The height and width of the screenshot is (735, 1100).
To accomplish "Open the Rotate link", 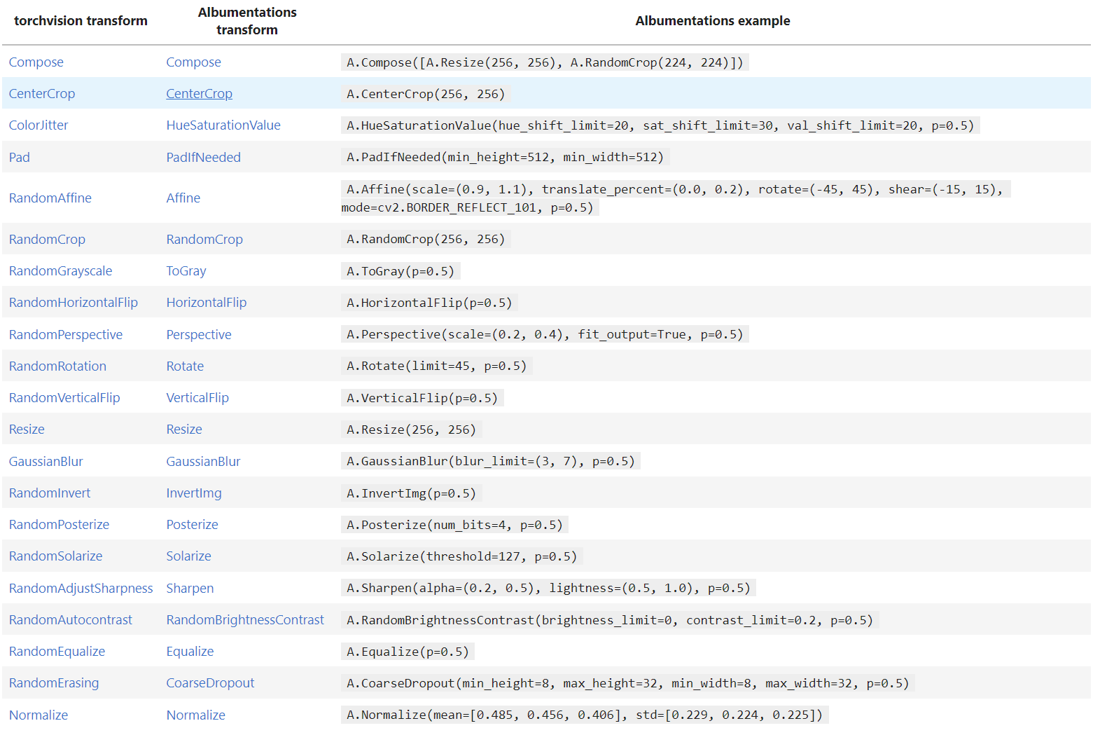I will 185,366.
